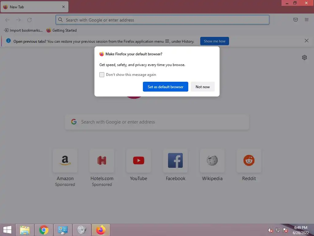
Task: Click the blue info icon in notification bar
Action: 8,41
